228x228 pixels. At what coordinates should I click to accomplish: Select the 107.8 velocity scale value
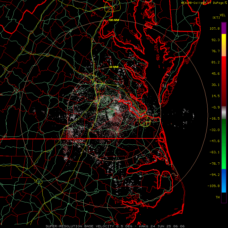click(215, 28)
